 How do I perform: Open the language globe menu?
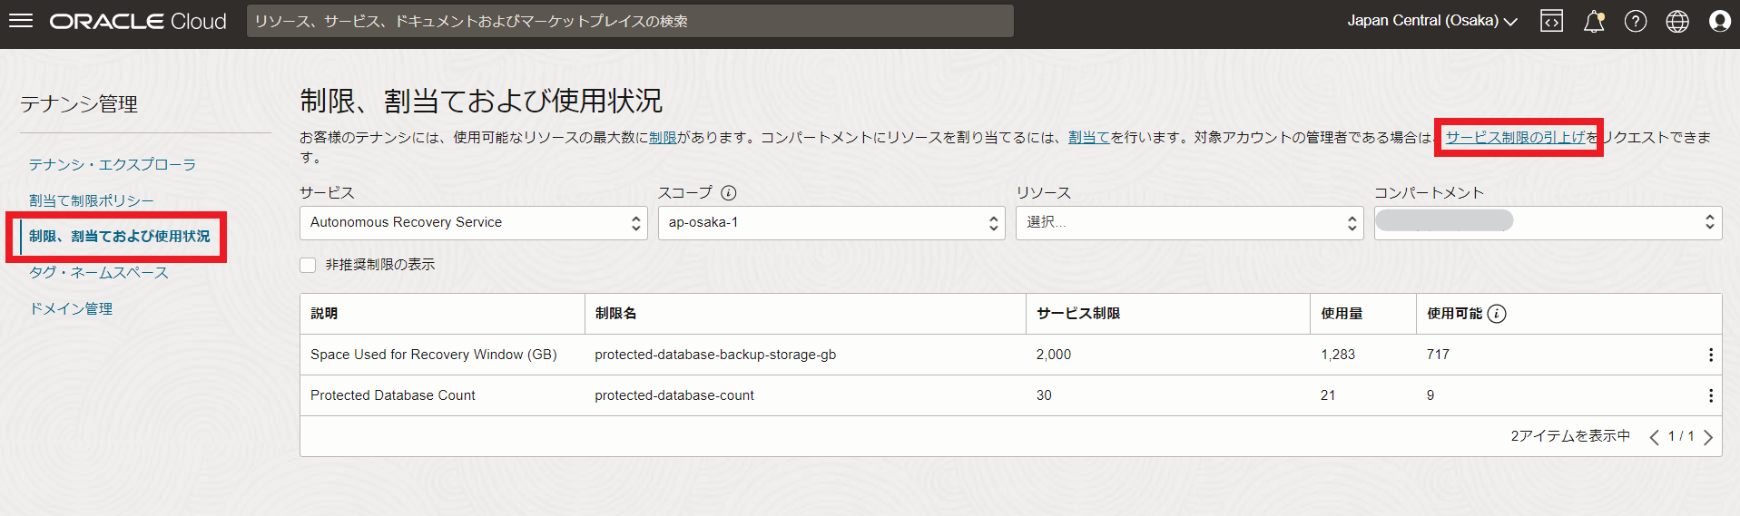click(x=1676, y=21)
